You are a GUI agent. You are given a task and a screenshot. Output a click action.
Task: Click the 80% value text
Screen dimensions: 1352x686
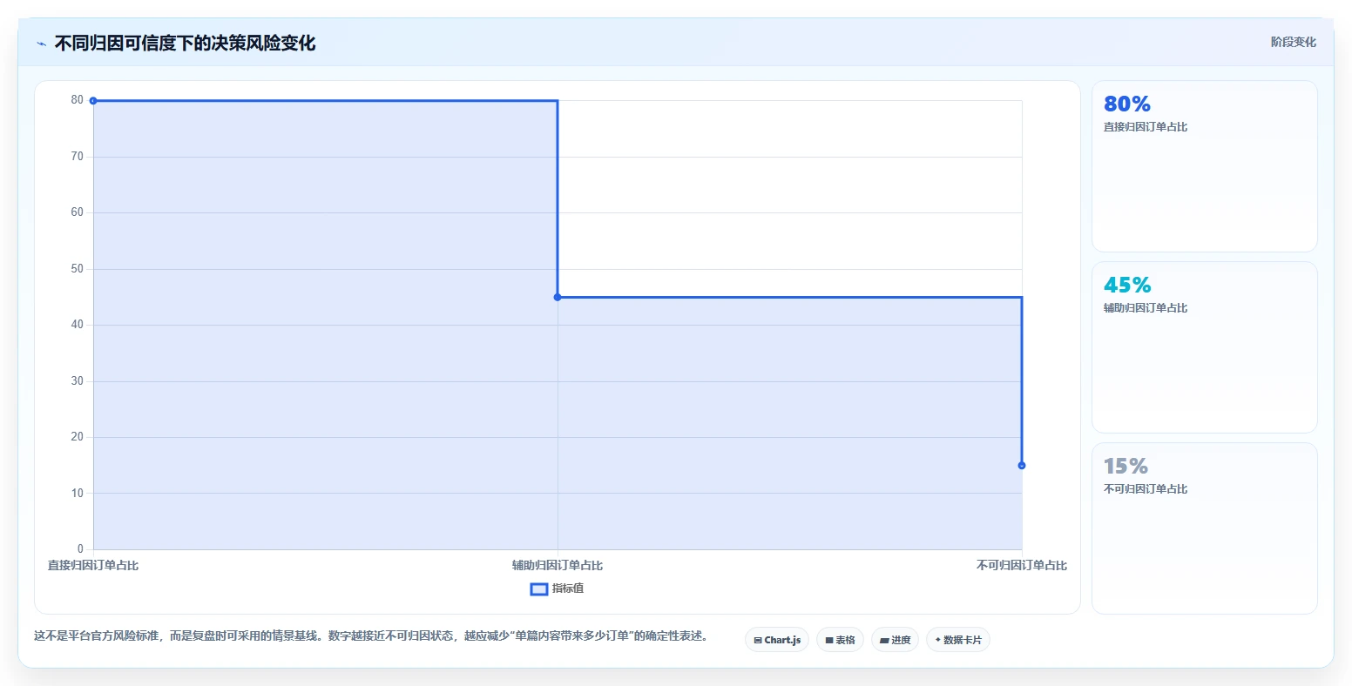pyautogui.click(x=1127, y=104)
